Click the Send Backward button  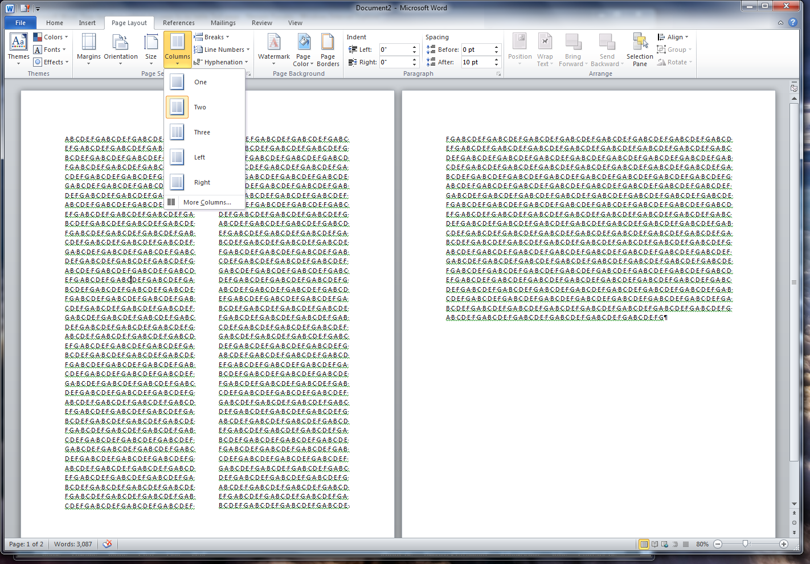click(607, 50)
